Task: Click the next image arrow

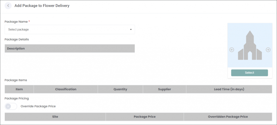Action: 268,50
